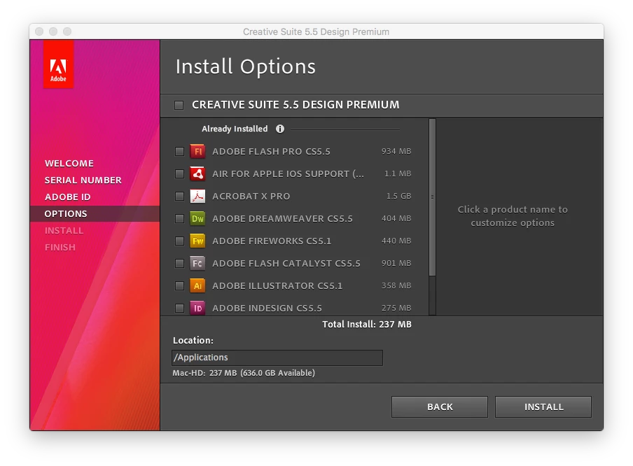Click the /Applications location field

[x=277, y=358]
